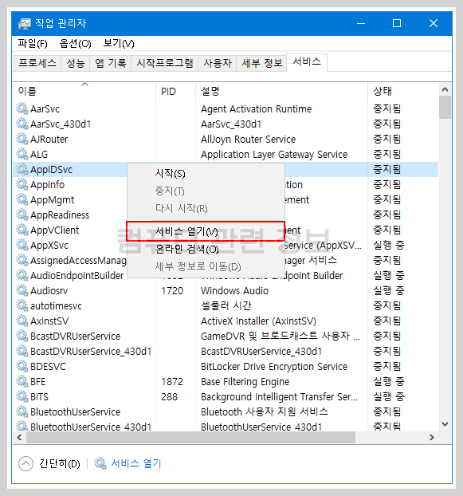Click the gear icon next to AudioEndpointBuilder
Screen dimensions: 463x496
click(22, 276)
